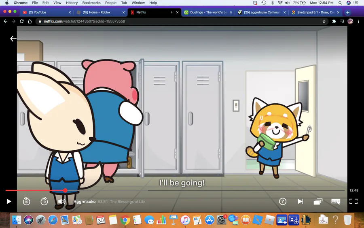Skip forward 10 seconds

44,201
